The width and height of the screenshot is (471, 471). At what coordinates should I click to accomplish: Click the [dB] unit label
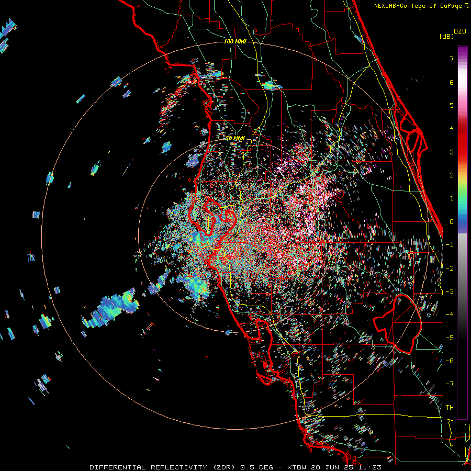click(446, 37)
